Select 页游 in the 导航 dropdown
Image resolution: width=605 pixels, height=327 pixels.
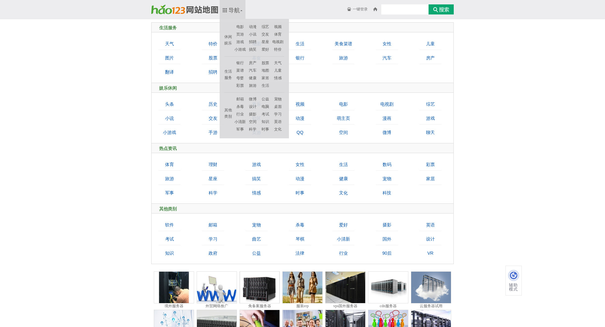pos(240,34)
